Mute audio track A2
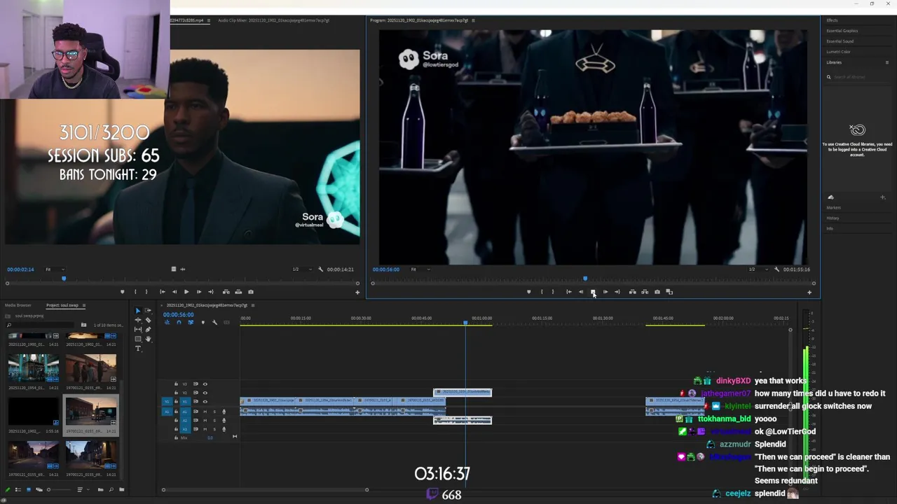This screenshot has height=504, width=897. [x=205, y=420]
